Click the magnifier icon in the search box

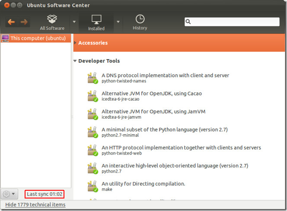point(188,22)
